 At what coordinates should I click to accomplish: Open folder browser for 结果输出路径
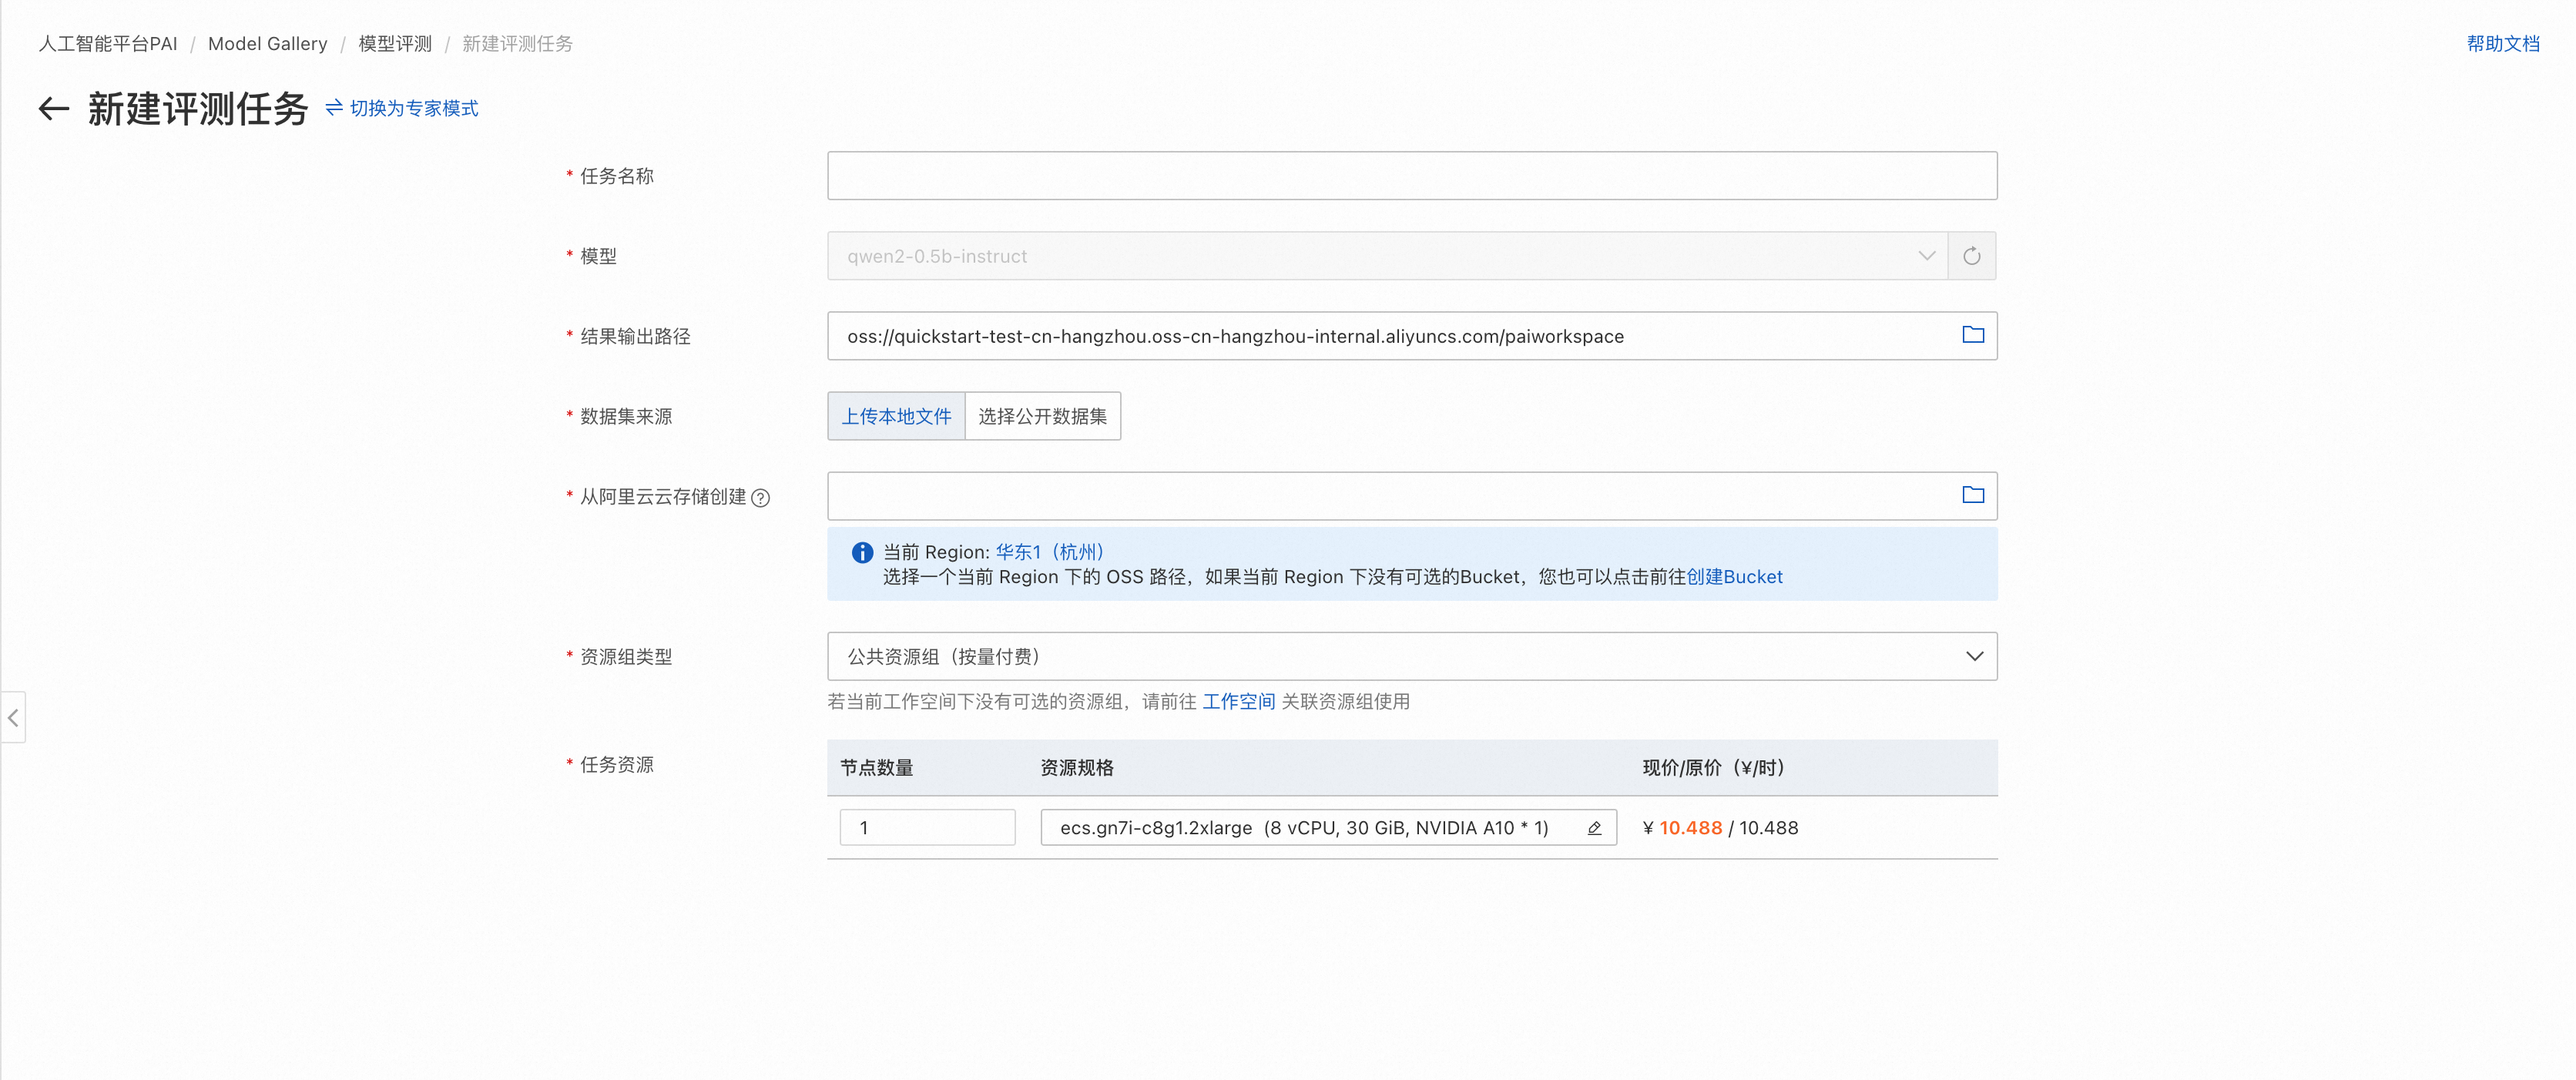1972,335
